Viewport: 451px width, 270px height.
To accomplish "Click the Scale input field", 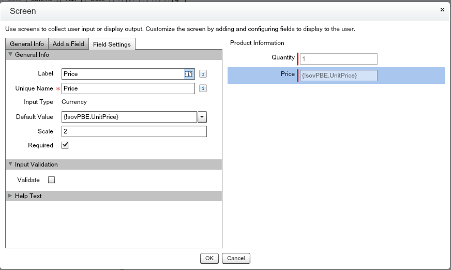I will click(x=134, y=131).
